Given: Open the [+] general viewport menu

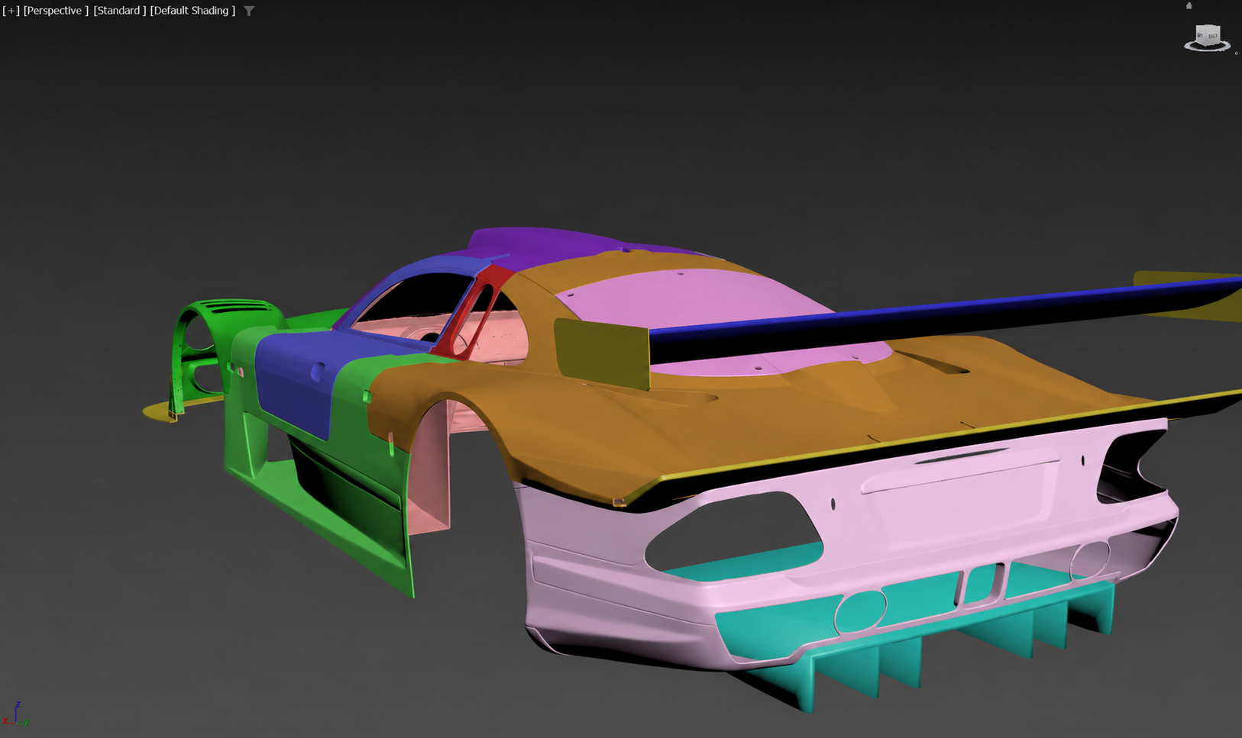Looking at the screenshot, I should (11, 11).
